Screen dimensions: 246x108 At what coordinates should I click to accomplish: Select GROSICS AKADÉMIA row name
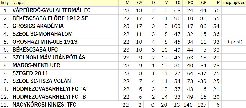pyautogui.click(x=38, y=26)
